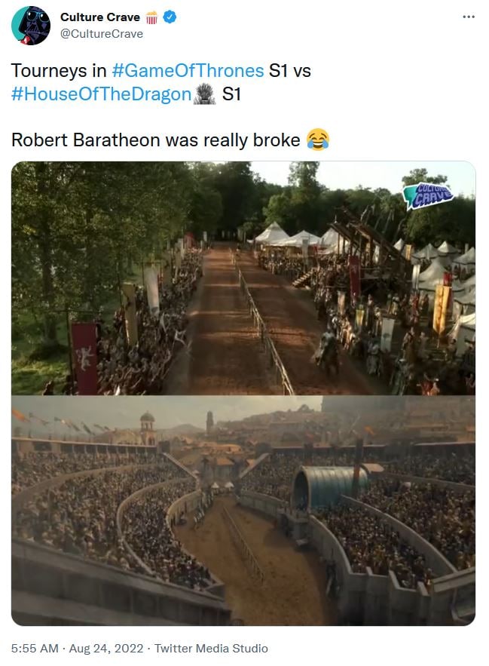Open the Game of Thrones tourney image
This screenshot has height=666, width=489.
click(x=243, y=278)
